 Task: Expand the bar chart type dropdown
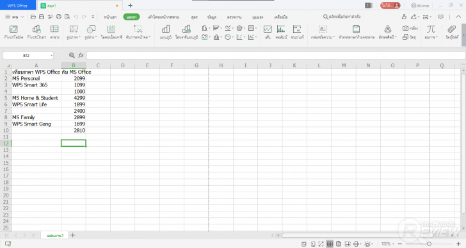tap(218, 28)
